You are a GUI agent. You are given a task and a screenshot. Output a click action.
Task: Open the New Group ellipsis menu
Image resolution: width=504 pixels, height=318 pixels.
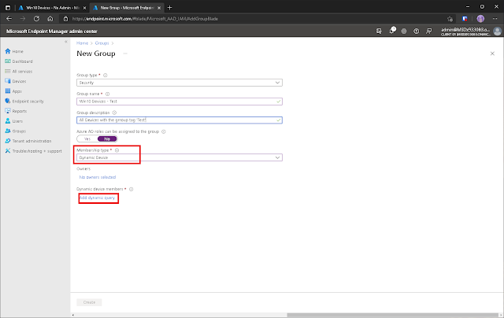[125, 54]
